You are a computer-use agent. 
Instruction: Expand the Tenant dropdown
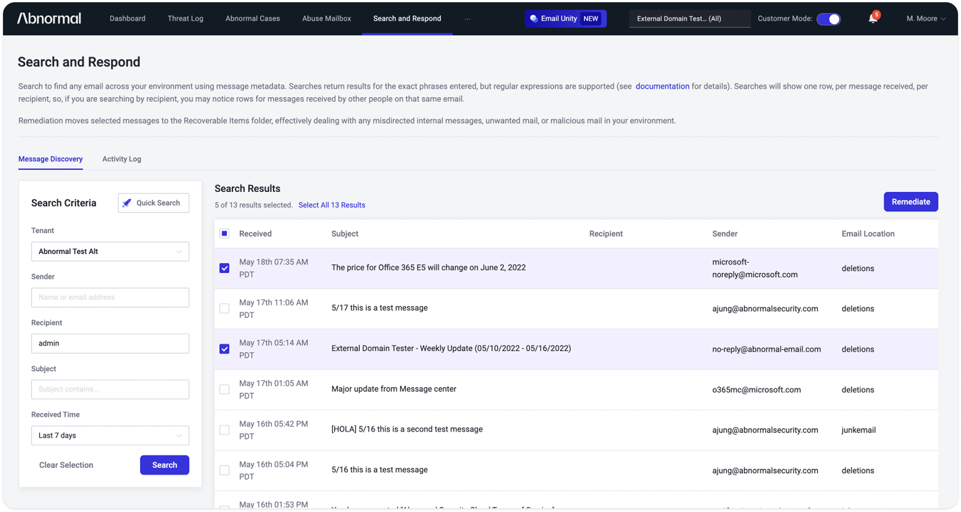110,252
